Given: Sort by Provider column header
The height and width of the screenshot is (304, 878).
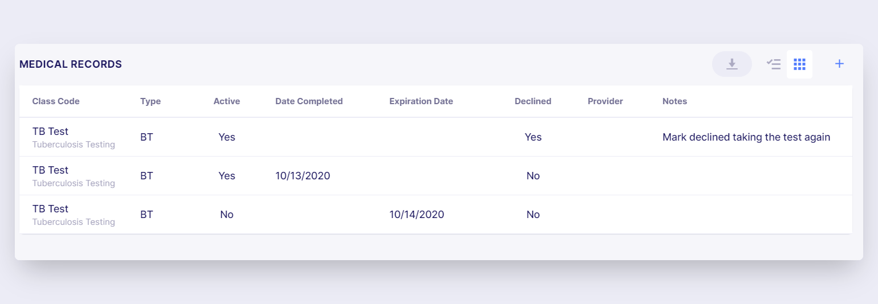Looking at the screenshot, I should click(x=605, y=101).
